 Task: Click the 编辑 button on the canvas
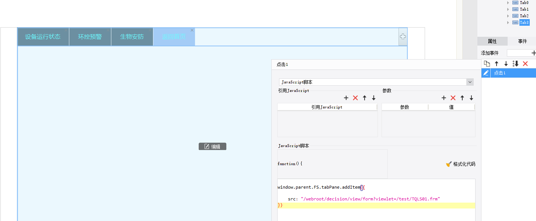click(x=212, y=146)
